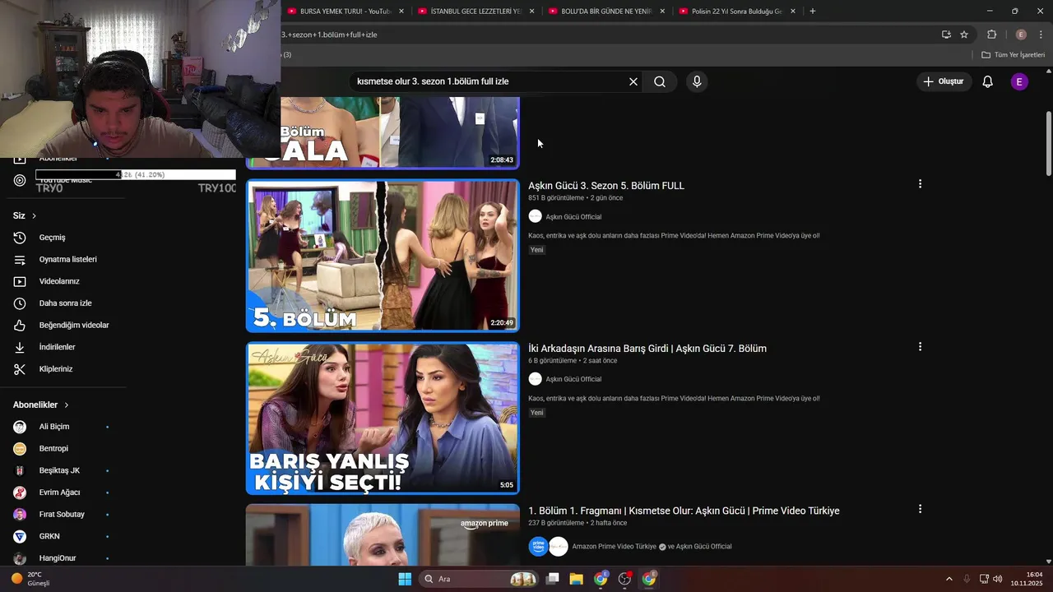Open YouTube notifications bell

(x=988, y=81)
